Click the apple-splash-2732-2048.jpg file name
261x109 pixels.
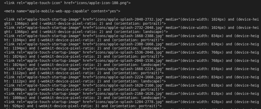135,28
